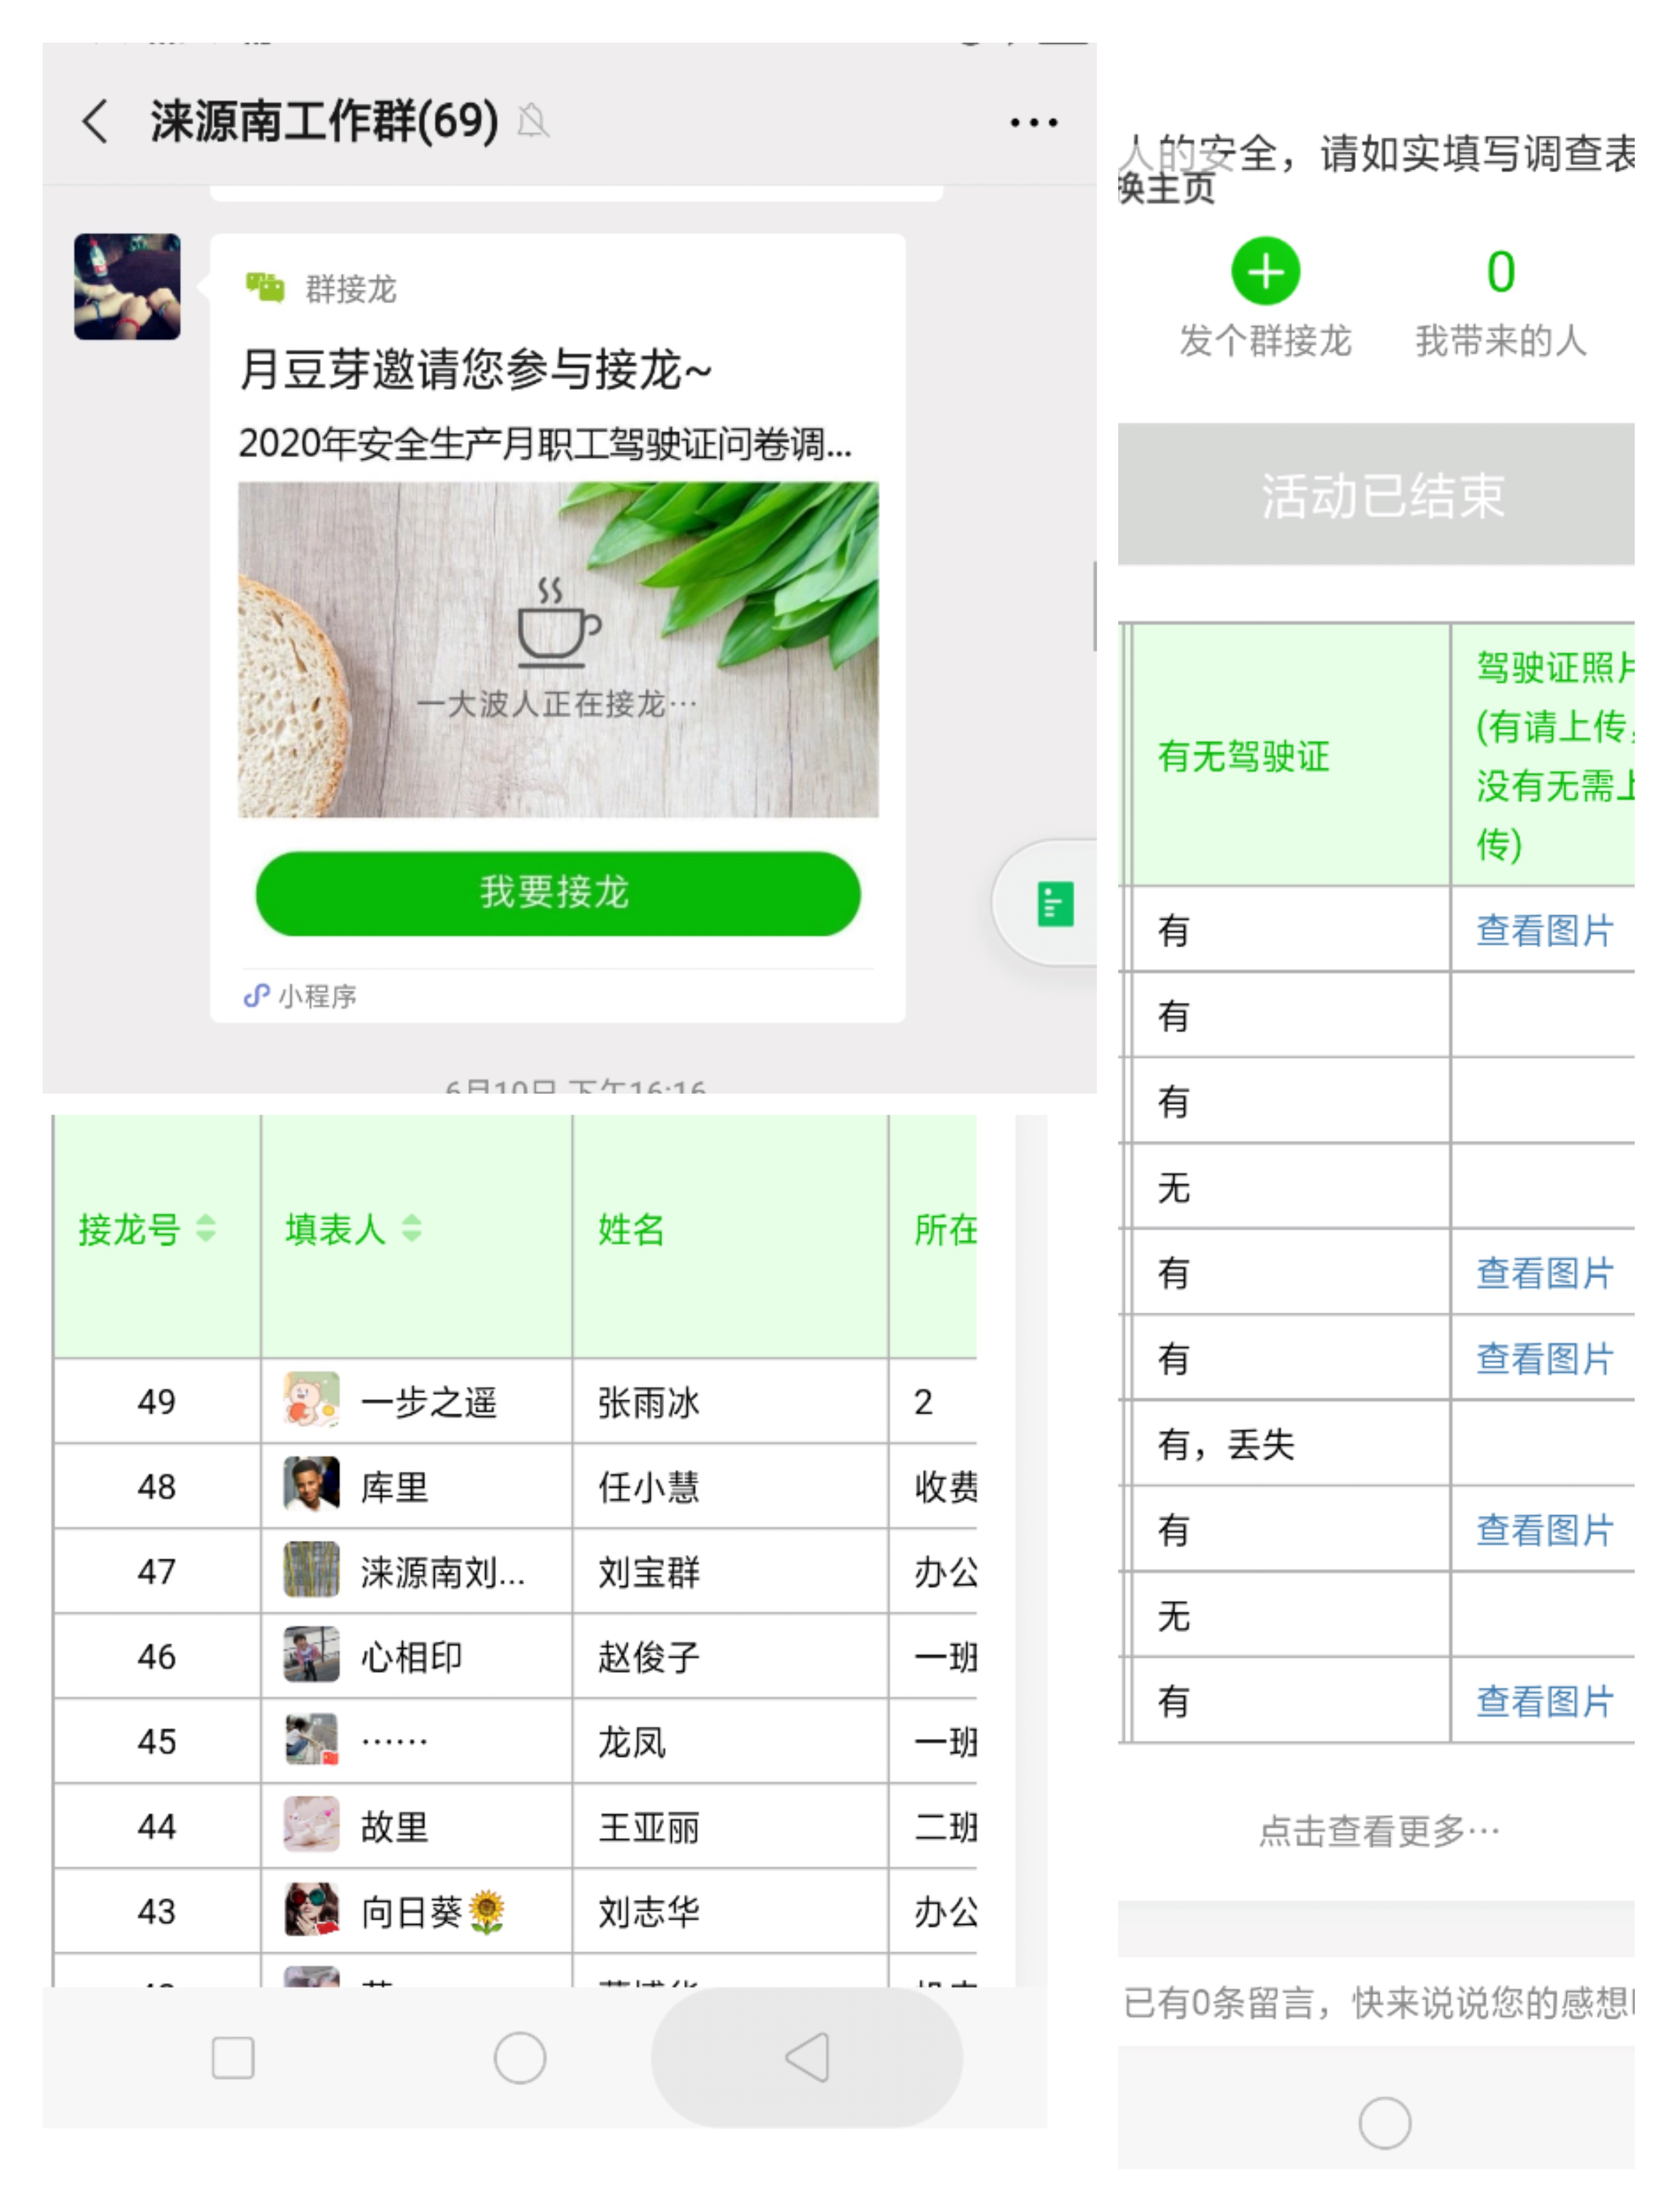The image size is (1677, 2212).
Task: Sort the table by 接龙号
Action: 147,1229
